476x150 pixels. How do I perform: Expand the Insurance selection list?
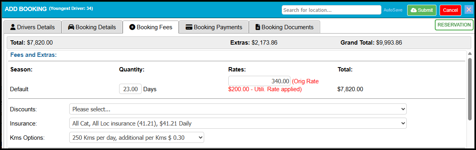coord(238,124)
